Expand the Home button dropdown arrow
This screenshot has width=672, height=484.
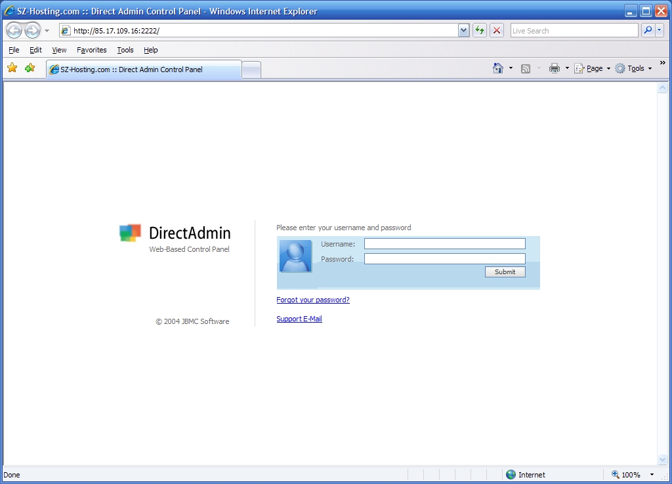point(511,68)
